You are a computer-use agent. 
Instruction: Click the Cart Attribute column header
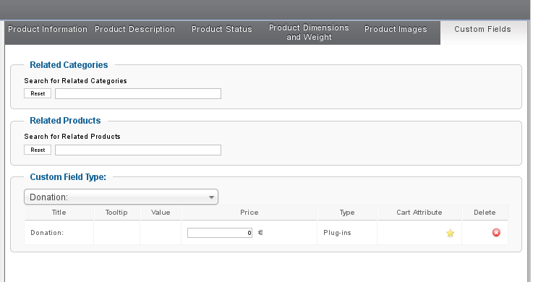pos(419,213)
